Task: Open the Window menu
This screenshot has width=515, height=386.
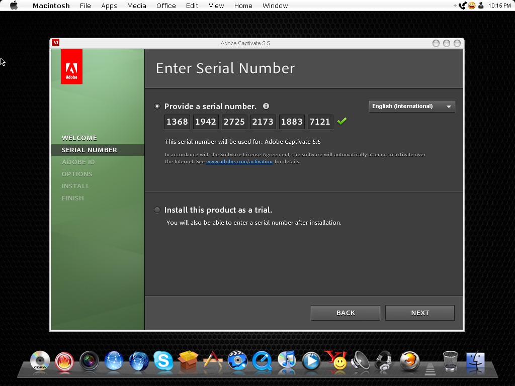Action: tap(275, 6)
